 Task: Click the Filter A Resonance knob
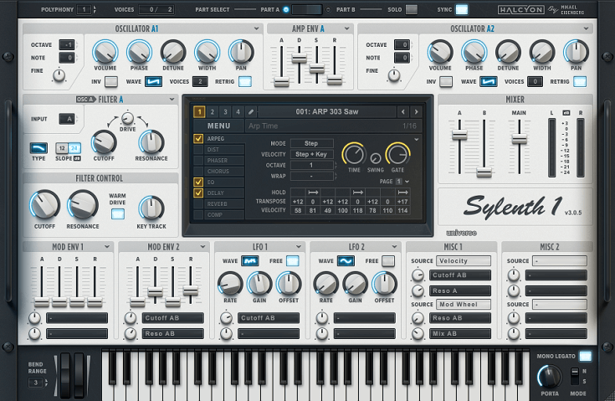pos(151,142)
